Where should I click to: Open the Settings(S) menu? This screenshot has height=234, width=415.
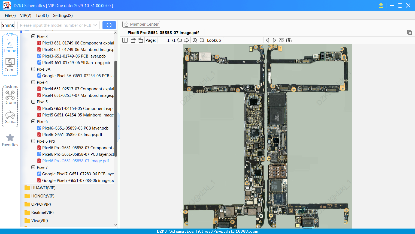coord(63,16)
